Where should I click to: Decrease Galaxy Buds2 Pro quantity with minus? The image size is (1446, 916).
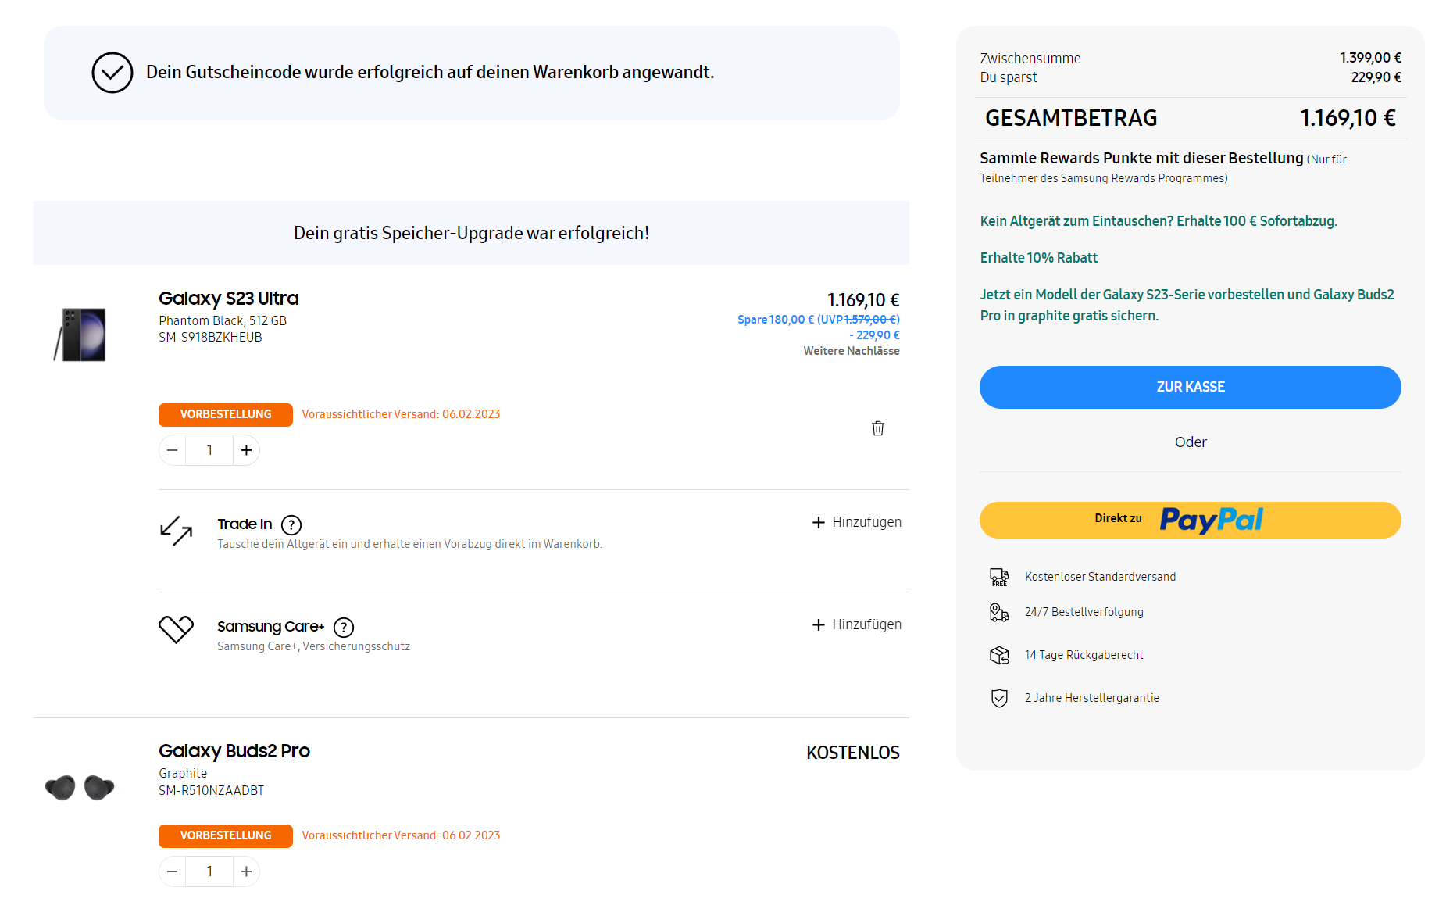point(173,871)
